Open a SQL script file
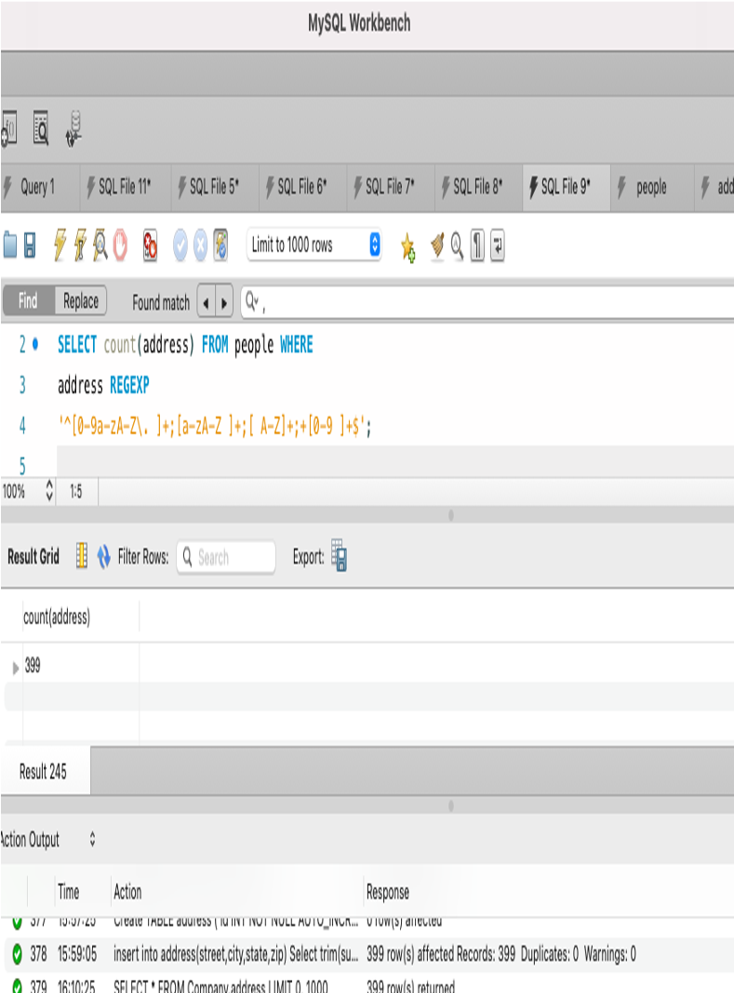 pos(10,245)
